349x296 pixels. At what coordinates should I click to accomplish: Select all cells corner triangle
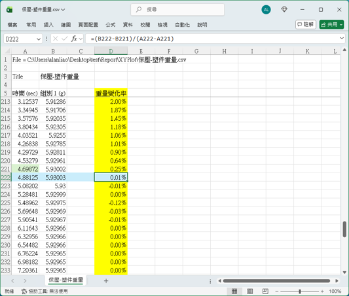point(7,51)
